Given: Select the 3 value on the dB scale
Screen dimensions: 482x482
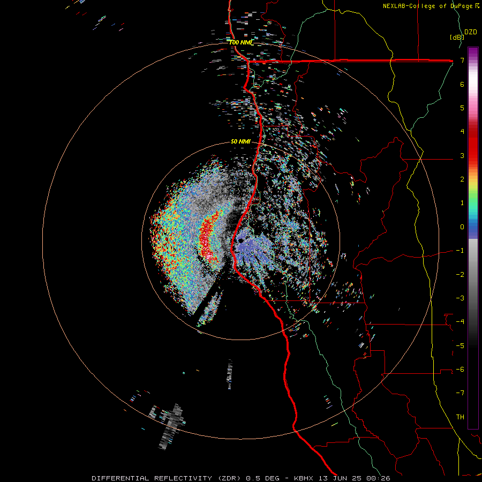Looking at the screenshot, I should [462, 155].
